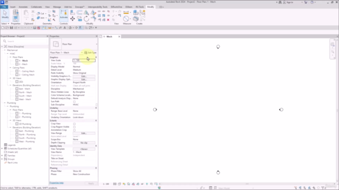
Task: Click the View Scale value field
Action: click(84, 60)
